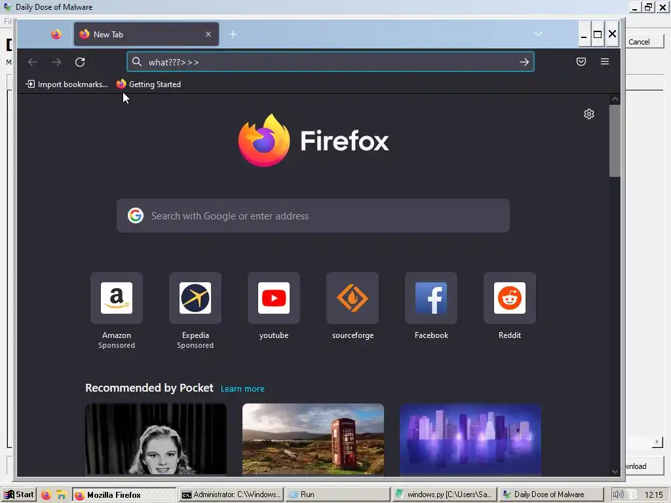
Task: Click Import bookmarks in bookmarks toolbar
Action: coord(67,84)
